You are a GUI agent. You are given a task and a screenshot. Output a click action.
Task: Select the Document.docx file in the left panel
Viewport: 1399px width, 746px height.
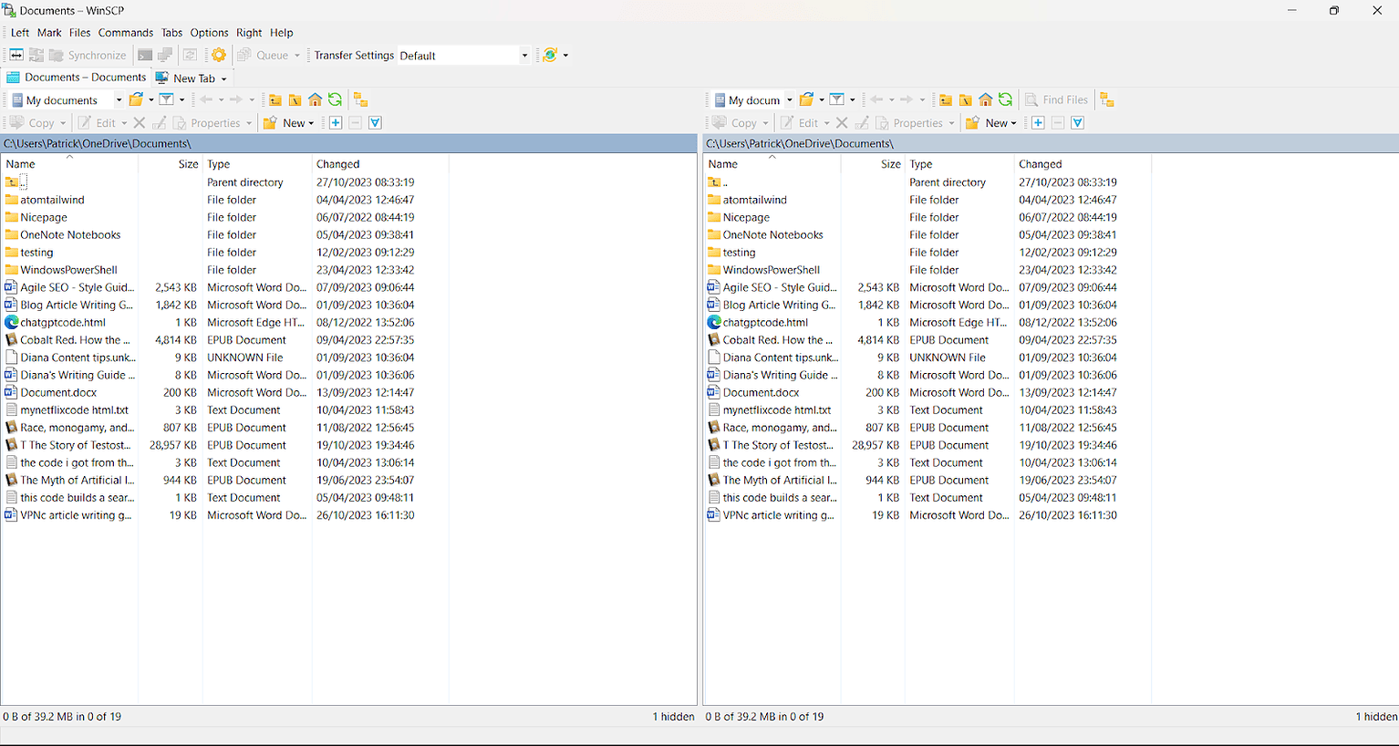[57, 392]
